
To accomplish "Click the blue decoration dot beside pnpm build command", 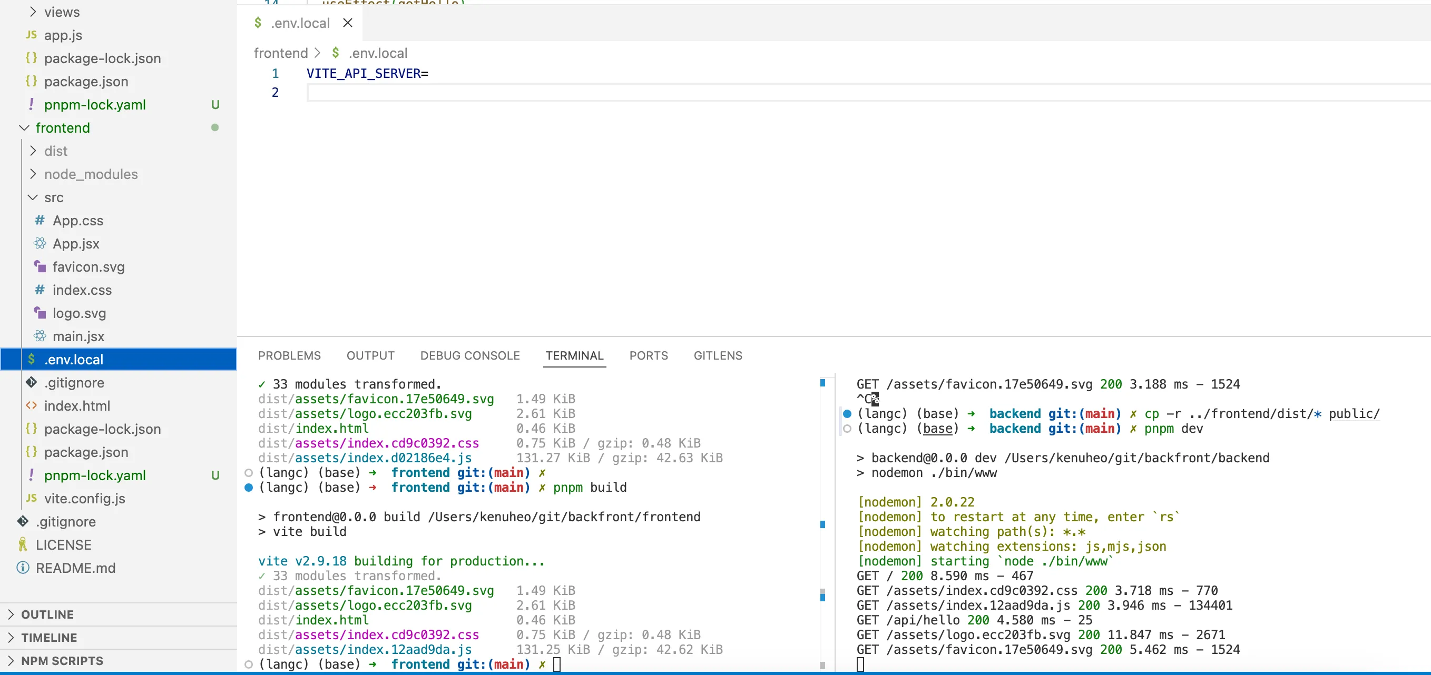I will 249,488.
